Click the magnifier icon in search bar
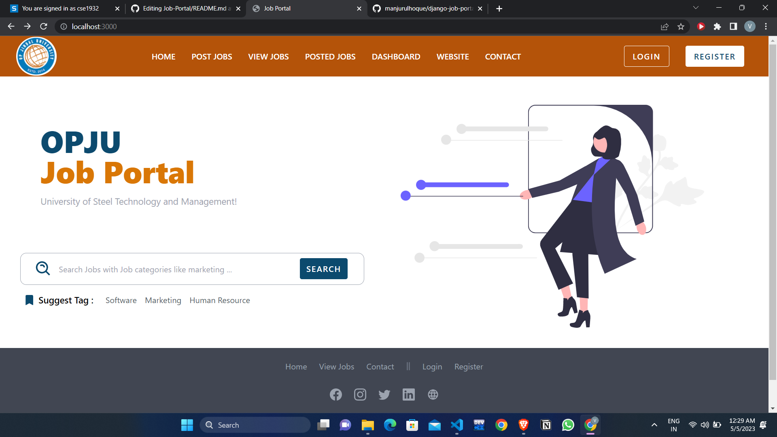This screenshot has width=777, height=437. pyautogui.click(x=42, y=268)
